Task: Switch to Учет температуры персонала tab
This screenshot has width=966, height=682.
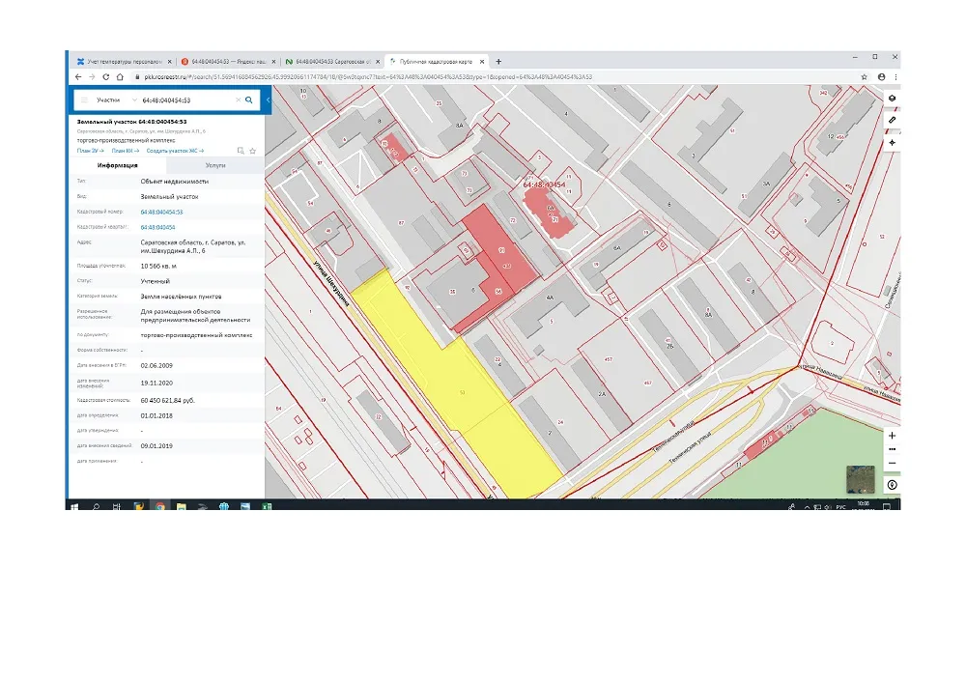Action: pyautogui.click(x=123, y=62)
